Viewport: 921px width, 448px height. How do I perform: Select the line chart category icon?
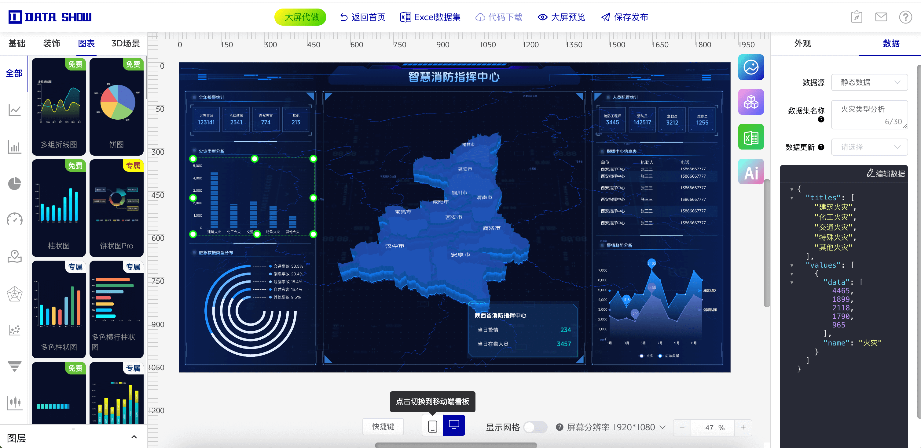(x=14, y=110)
